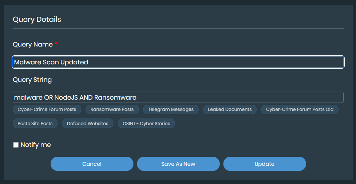Screen dimensions: 356x184
Task: Select the Cyber-Crime Forum Posts source chip
Action: coord(47,109)
